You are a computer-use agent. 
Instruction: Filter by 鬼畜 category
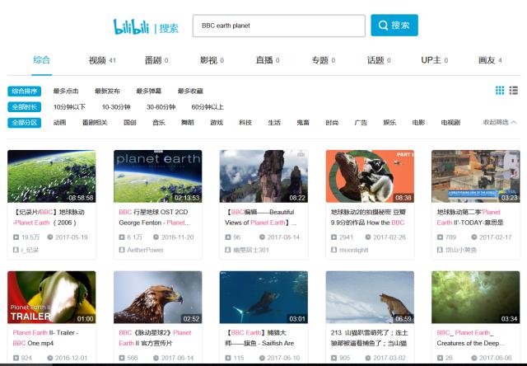click(x=303, y=123)
